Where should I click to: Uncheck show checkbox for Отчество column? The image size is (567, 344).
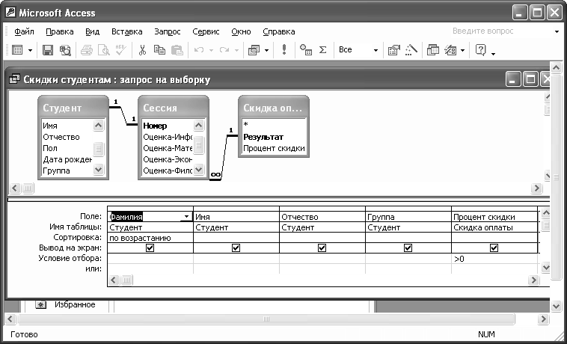tap(322, 248)
